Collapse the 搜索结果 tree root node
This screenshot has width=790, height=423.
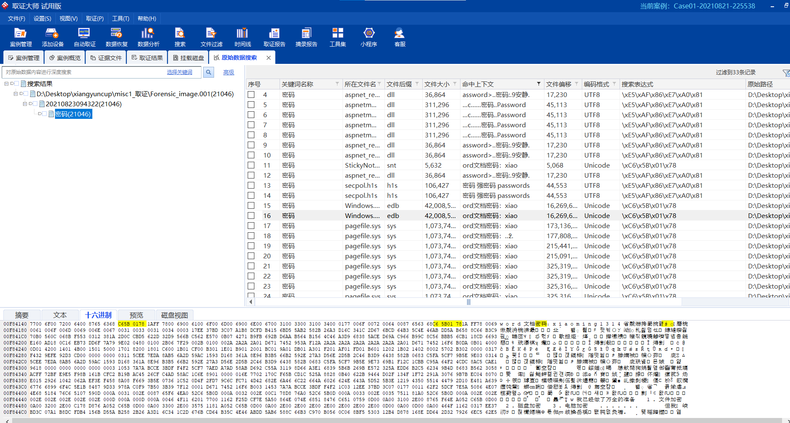pyautogui.click(x=6, y=84)
